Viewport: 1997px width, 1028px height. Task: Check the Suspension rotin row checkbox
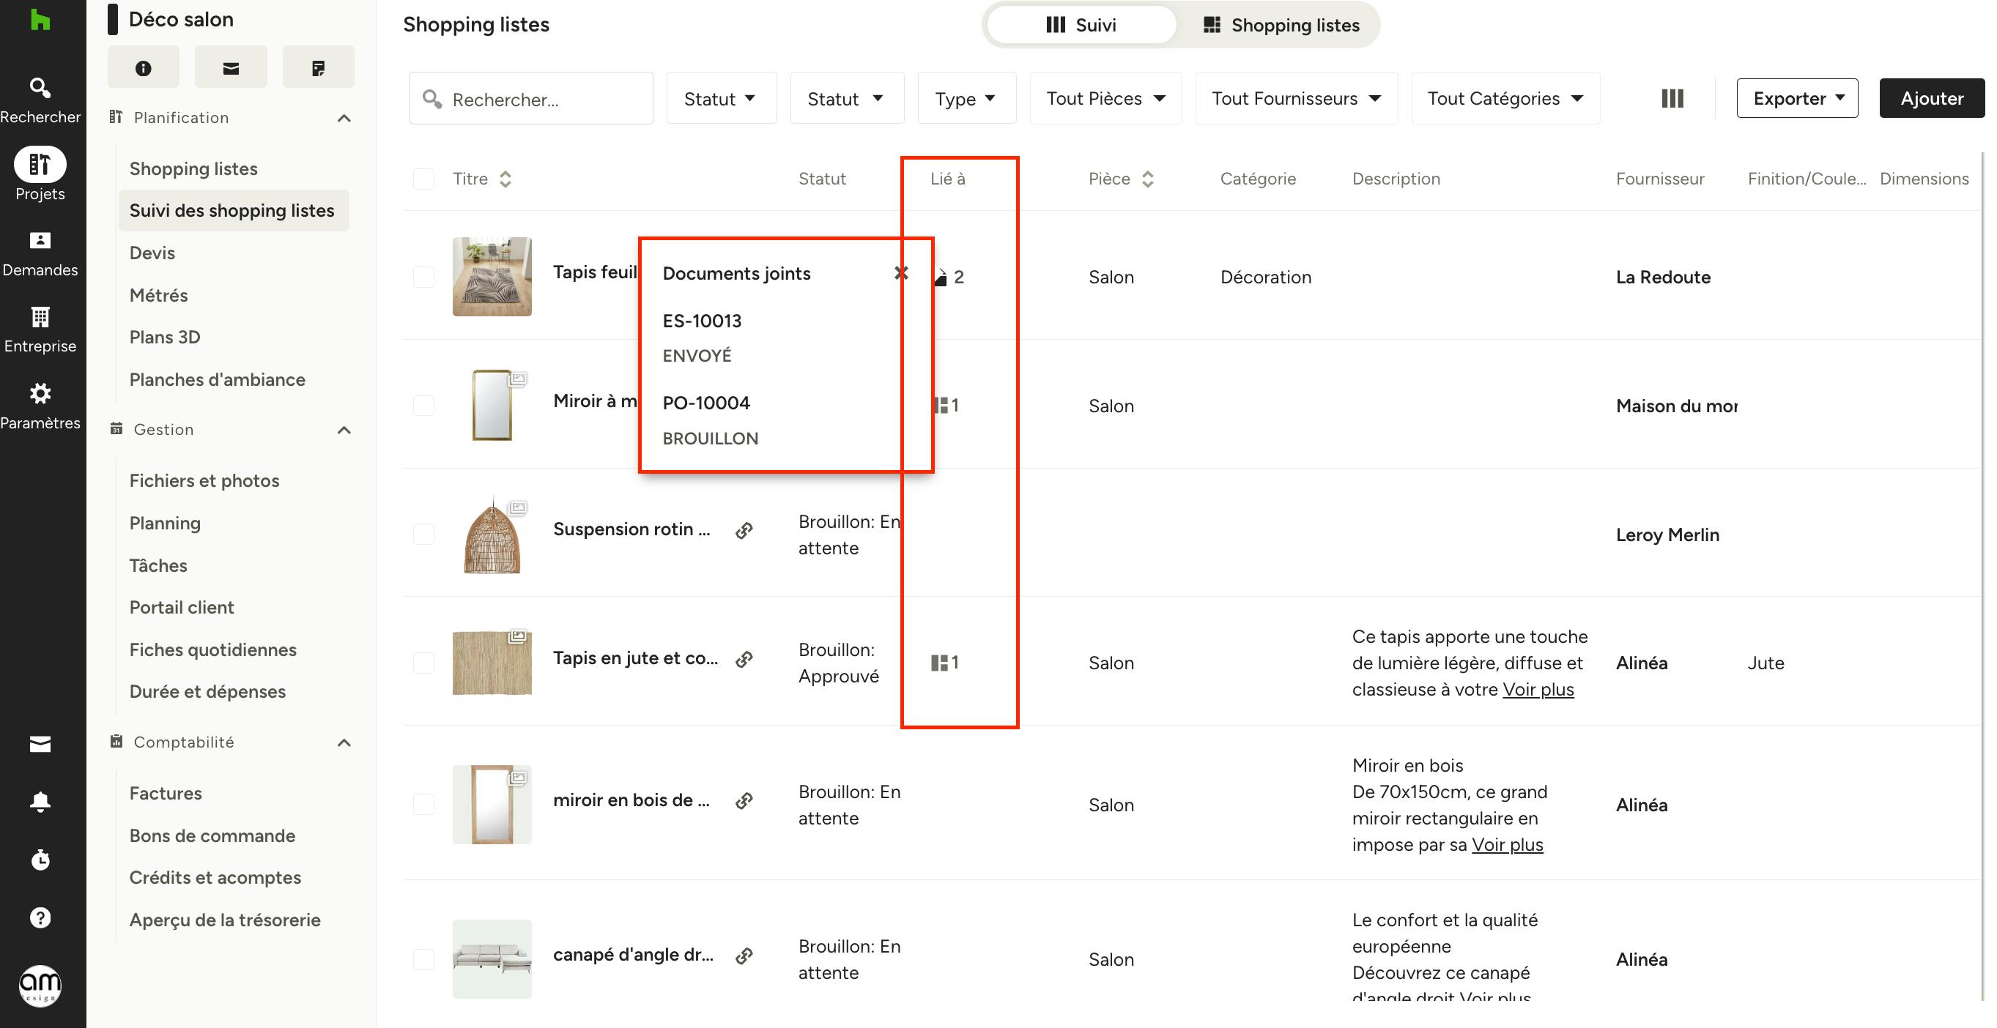point(423,534)
